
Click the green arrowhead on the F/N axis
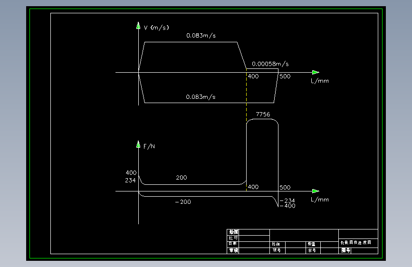coord(138,144)
